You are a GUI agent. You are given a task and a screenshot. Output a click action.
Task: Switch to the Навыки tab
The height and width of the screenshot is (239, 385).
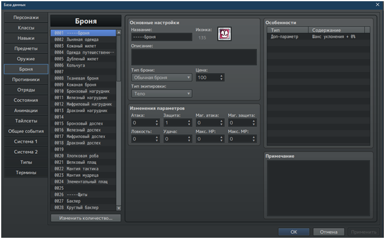click(26, 38)
